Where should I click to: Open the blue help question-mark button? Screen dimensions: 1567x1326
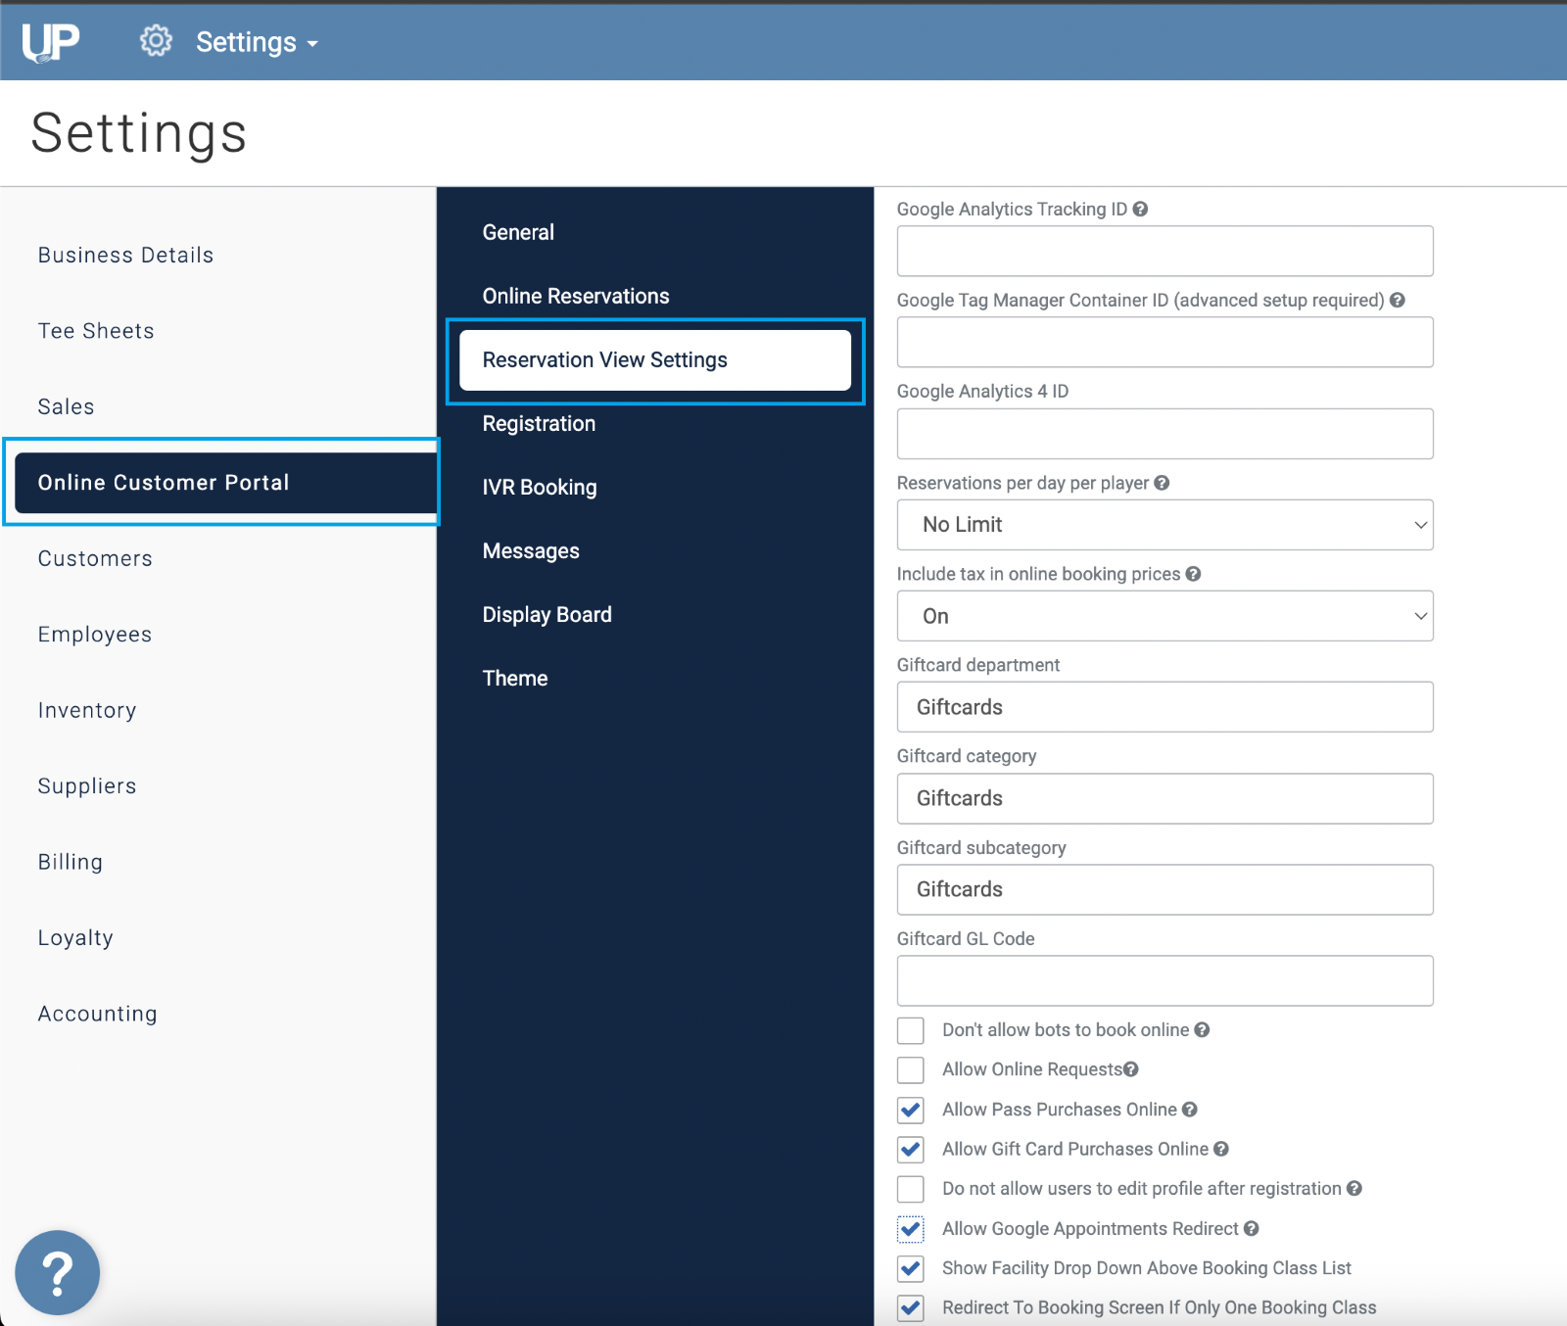click(x=58, y=1272)
